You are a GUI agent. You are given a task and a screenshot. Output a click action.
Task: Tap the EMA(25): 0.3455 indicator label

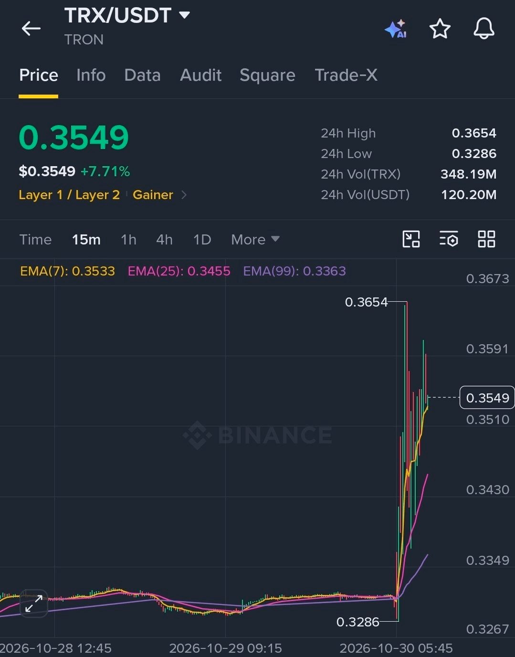179,271
